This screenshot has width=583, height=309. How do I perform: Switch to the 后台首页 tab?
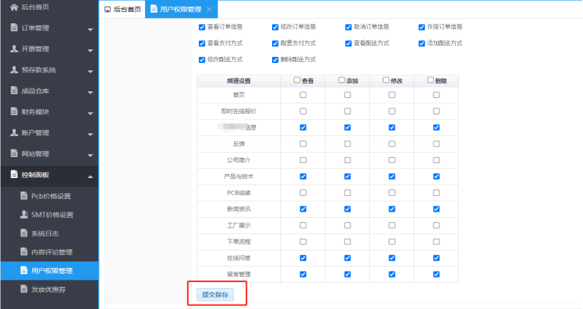(121, 9)
